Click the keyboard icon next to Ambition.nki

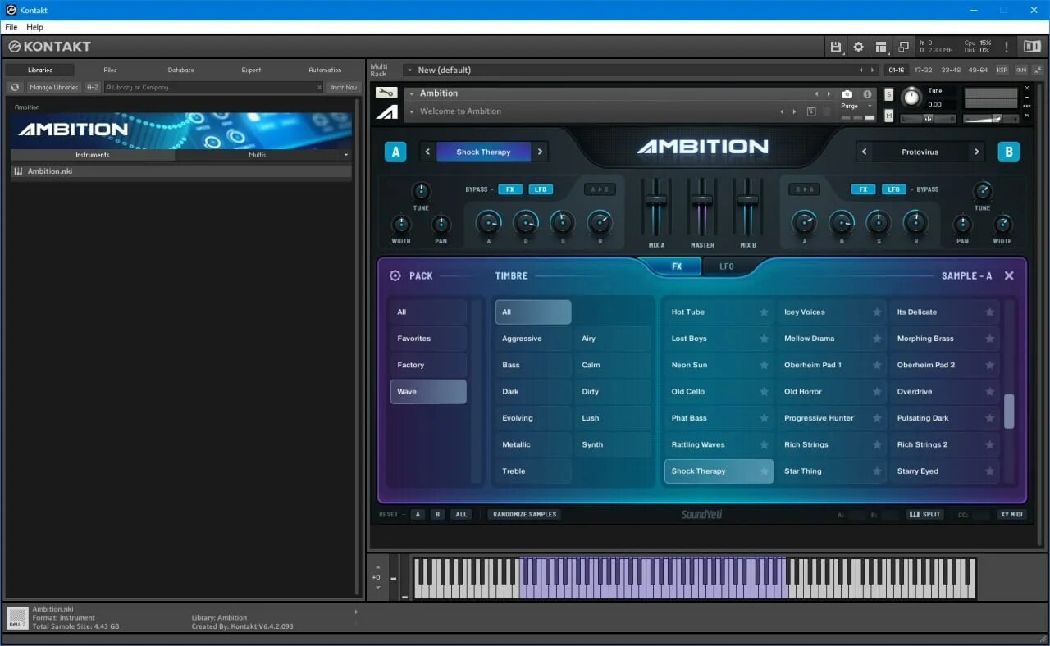point(18,171)
